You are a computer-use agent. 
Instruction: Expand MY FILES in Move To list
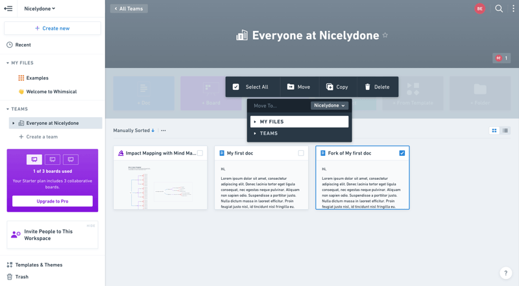(x=255, y=122)
